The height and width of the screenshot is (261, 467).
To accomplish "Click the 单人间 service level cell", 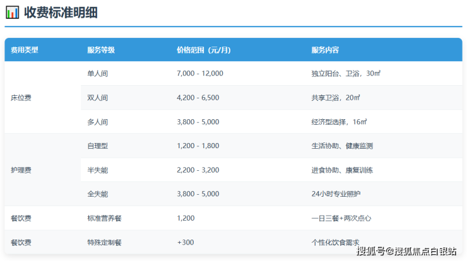I will pyautogui.click(x=97, y=74).
